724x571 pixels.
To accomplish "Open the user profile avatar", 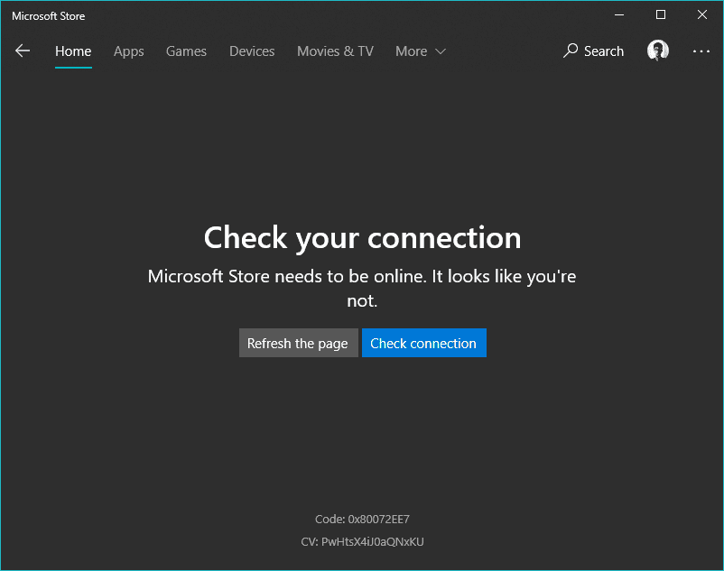I will click(658, 51).
